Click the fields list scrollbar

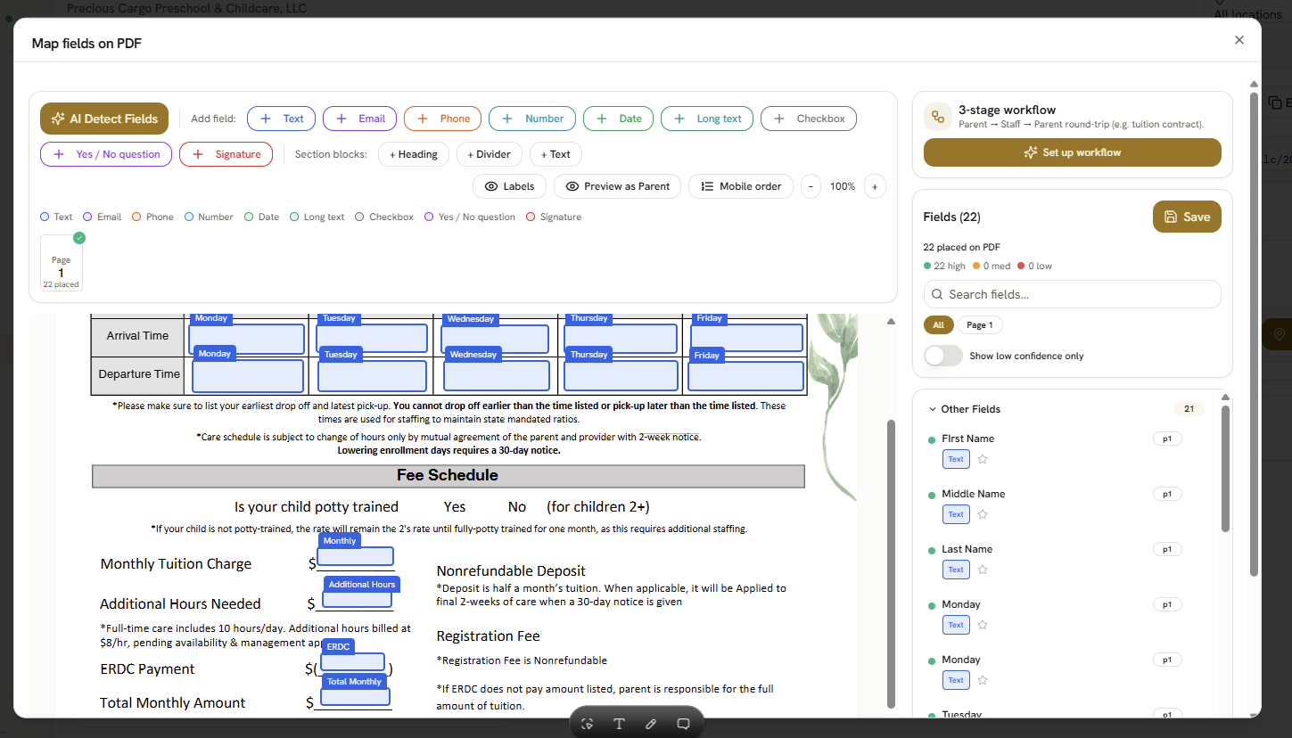click(x=1225, y=468)
